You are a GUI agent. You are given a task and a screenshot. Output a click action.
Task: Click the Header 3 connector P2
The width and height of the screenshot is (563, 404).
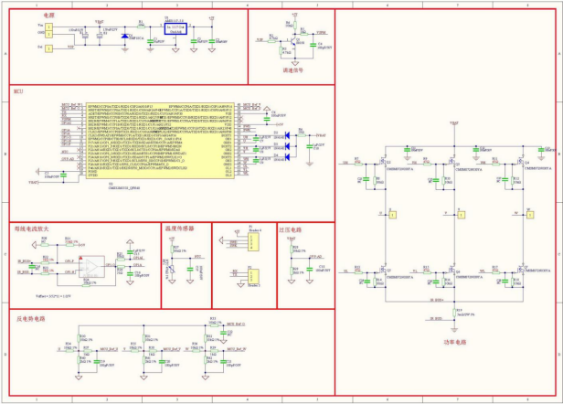pos(253,277)
